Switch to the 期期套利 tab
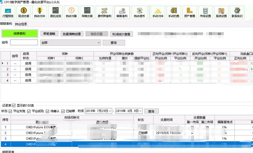Viewport: 253px width, 153px height. click(x=6, y=24)
